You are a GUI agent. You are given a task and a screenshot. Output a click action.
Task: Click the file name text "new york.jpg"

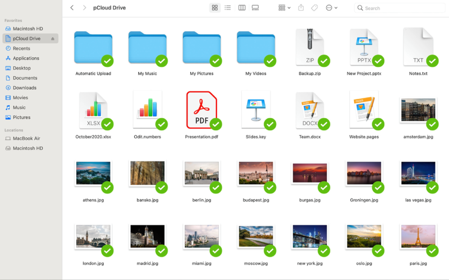point(310,263)
